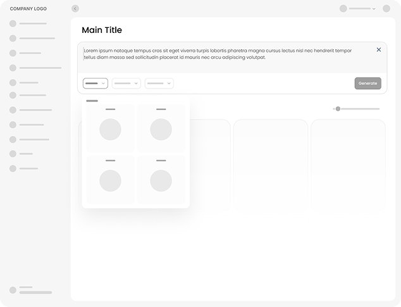
Task: Click inside the Lorem ipsum prompt text field
Action: click(x=221, y=54)
